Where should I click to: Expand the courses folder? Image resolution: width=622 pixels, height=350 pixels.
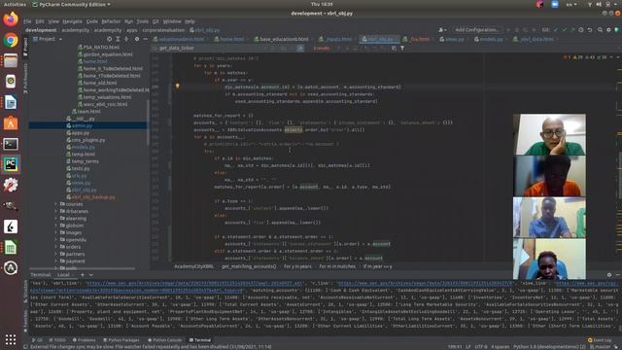coord(55,204)
